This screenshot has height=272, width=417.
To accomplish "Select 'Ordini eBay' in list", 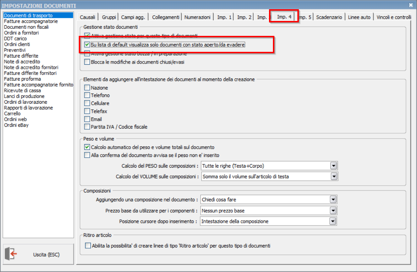I will pyautogui.click(x=38, y=125).
